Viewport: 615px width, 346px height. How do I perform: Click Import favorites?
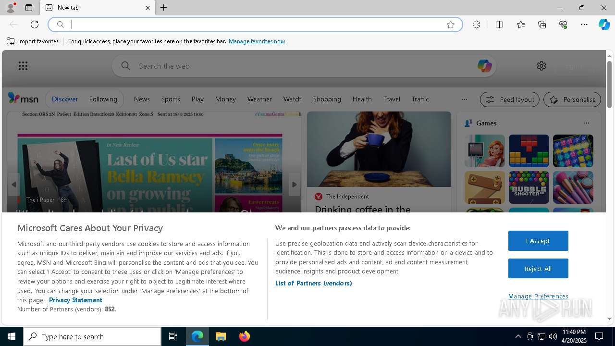tap(33, 41)
